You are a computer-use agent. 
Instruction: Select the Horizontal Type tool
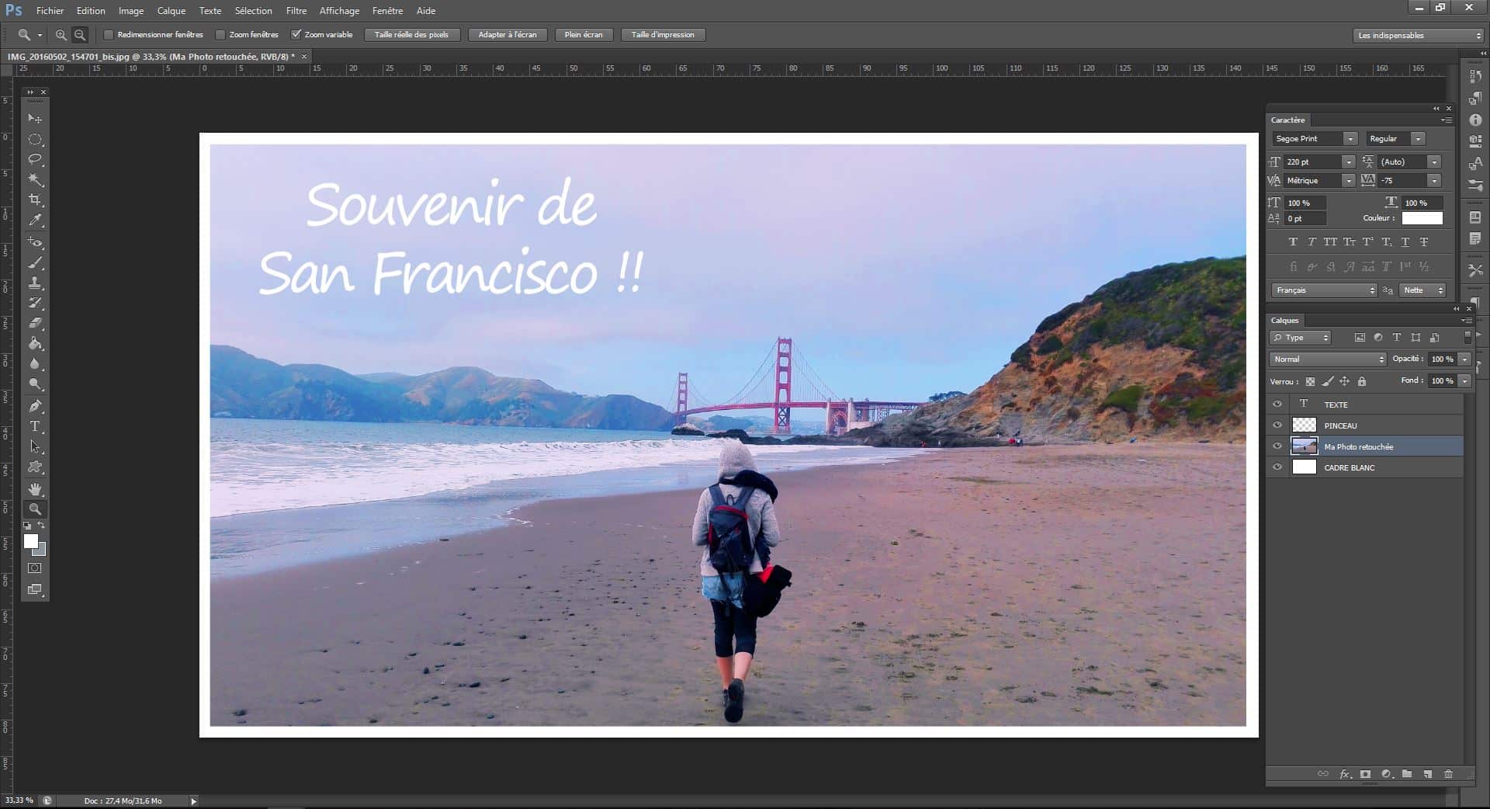coord(35,426)
